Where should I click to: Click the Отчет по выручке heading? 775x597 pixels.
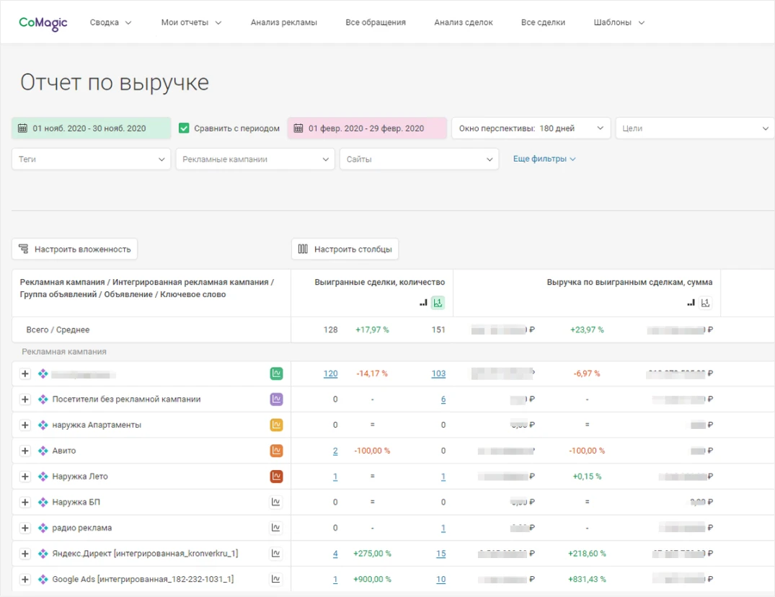click(114, 82)
